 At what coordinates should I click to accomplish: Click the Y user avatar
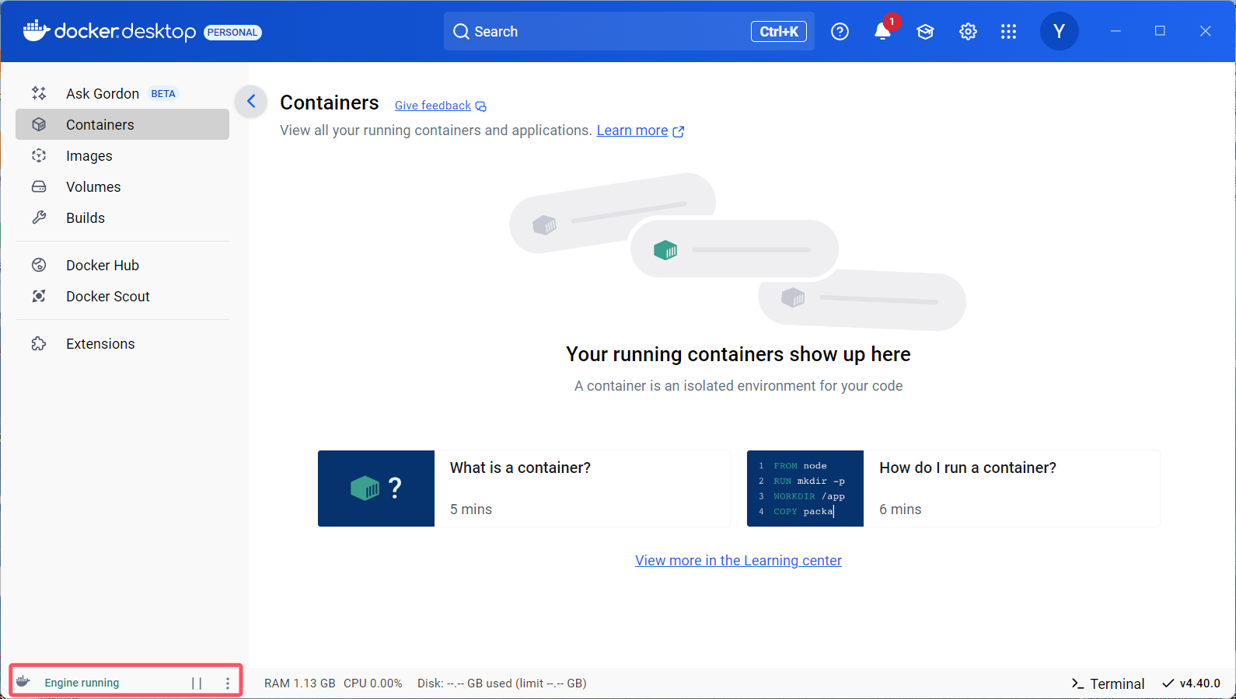(1059, 31)
